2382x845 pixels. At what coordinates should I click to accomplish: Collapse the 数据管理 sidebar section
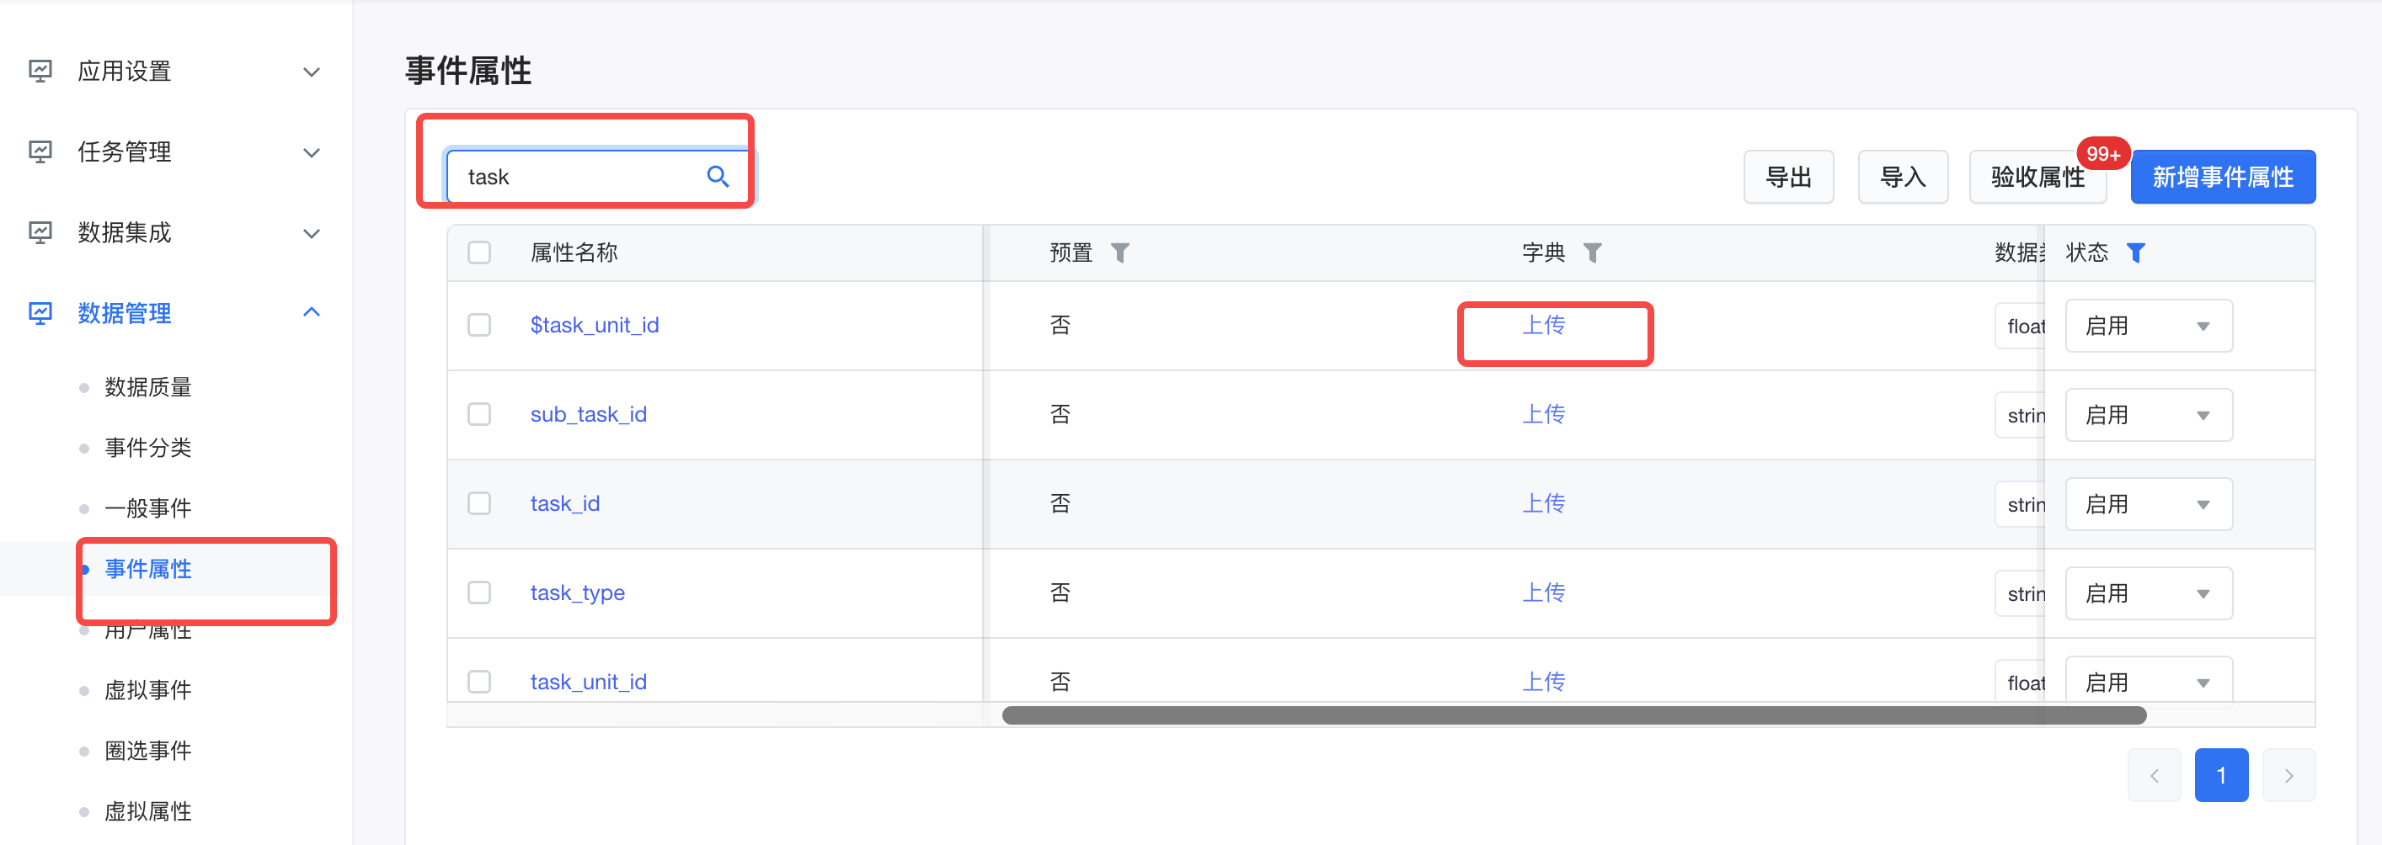click(x=312, y=313)
